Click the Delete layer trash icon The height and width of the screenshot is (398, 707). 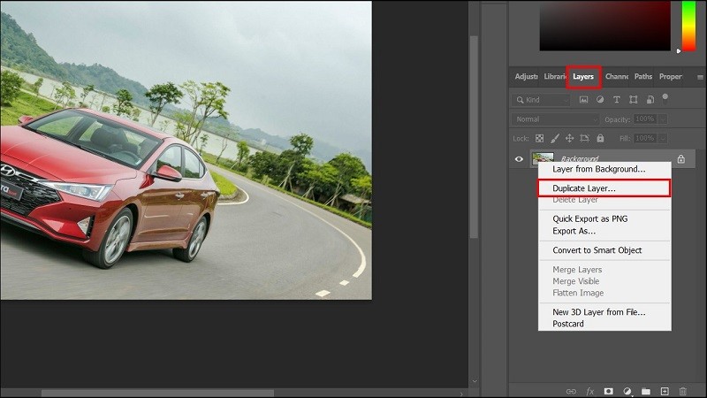682,391
